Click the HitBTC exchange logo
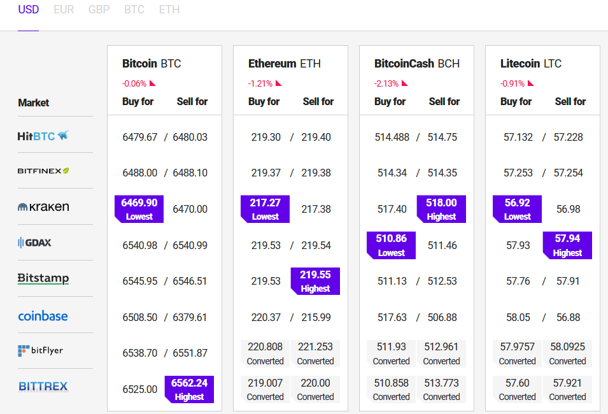The width and height of the screenshot is (608, 414). coord(43,136)
